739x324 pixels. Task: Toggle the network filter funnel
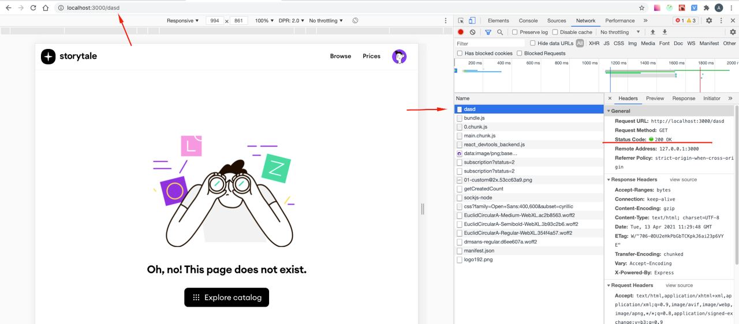pyautogui.click(x=488, y=32)
